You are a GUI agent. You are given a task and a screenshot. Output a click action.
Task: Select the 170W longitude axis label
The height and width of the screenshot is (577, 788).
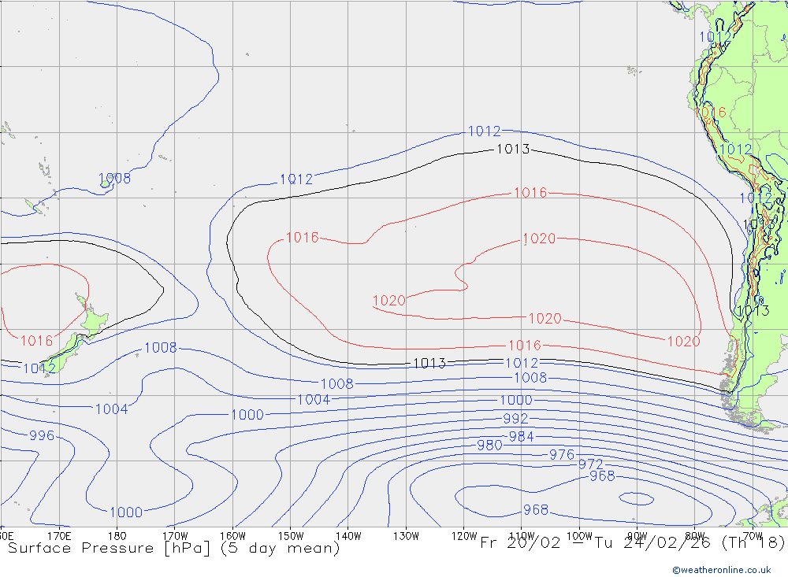[174, 536]
